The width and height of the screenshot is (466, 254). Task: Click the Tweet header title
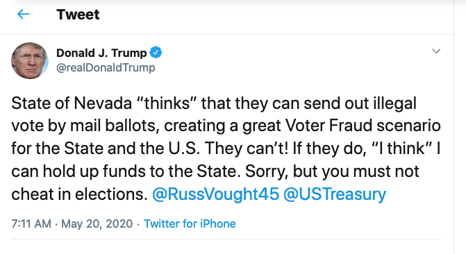tap(78, 15)
